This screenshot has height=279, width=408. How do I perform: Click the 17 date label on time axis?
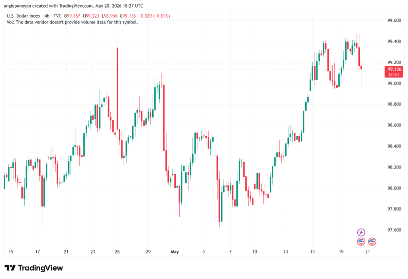pos(37,251)
